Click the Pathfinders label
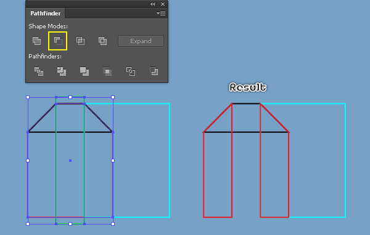The height and width of the screenshot is (235, 370). [x=45, y=57]
